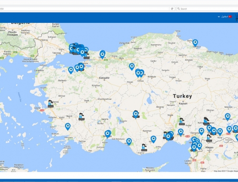The height and width of the screenshot is (182, 238).
Task: Open the factory marker near Nazilli
Action: click(x=81, y=117)
